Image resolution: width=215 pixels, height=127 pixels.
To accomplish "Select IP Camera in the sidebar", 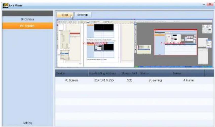I will pyautogui.click(x=28, y=19).
